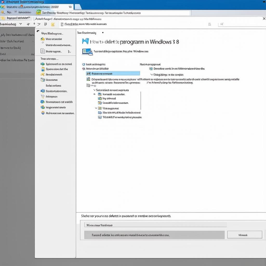266x266 pixels.
Task: Select the highlighted blue row in the main list
Action: (x=113, y=74)
